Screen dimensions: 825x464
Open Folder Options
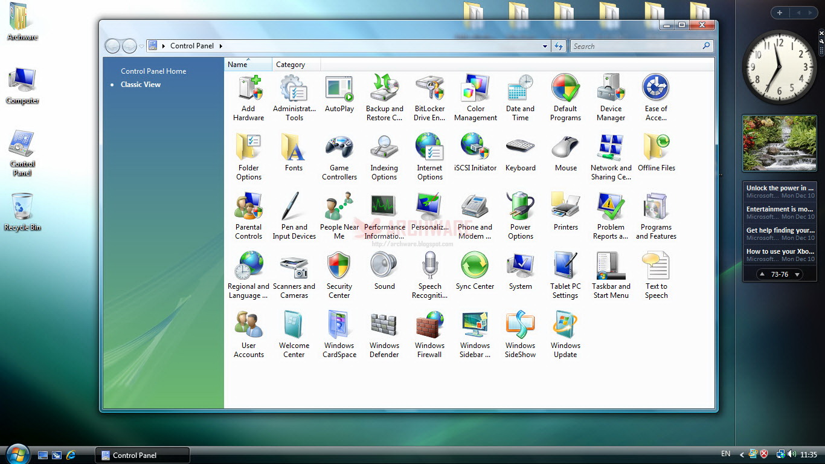pos(249,157)
